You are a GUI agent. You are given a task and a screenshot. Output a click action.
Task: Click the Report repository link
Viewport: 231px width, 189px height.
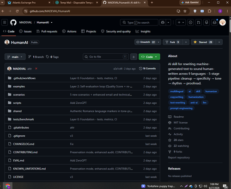pyautogui.click(x=179, y=157)
